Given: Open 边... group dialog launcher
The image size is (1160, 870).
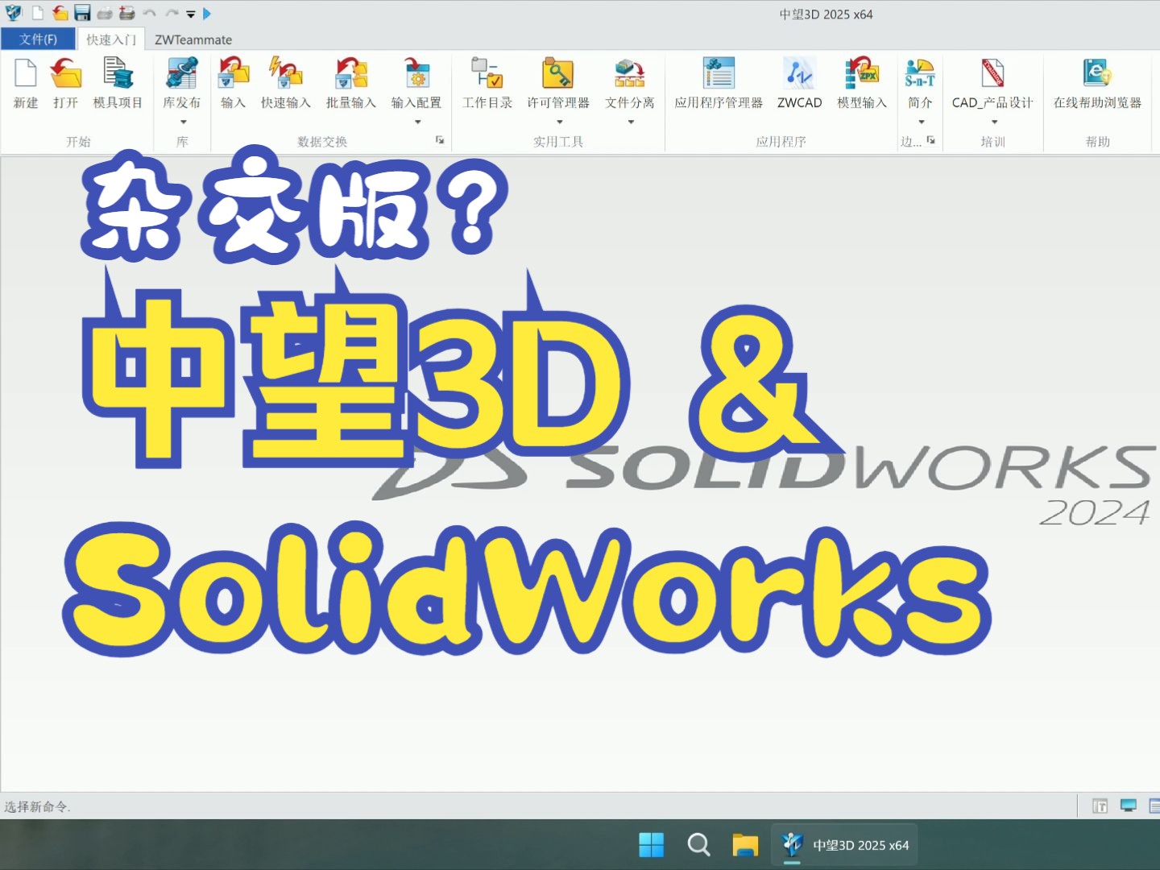Looking at the screenshot, I should coord(931,140).
